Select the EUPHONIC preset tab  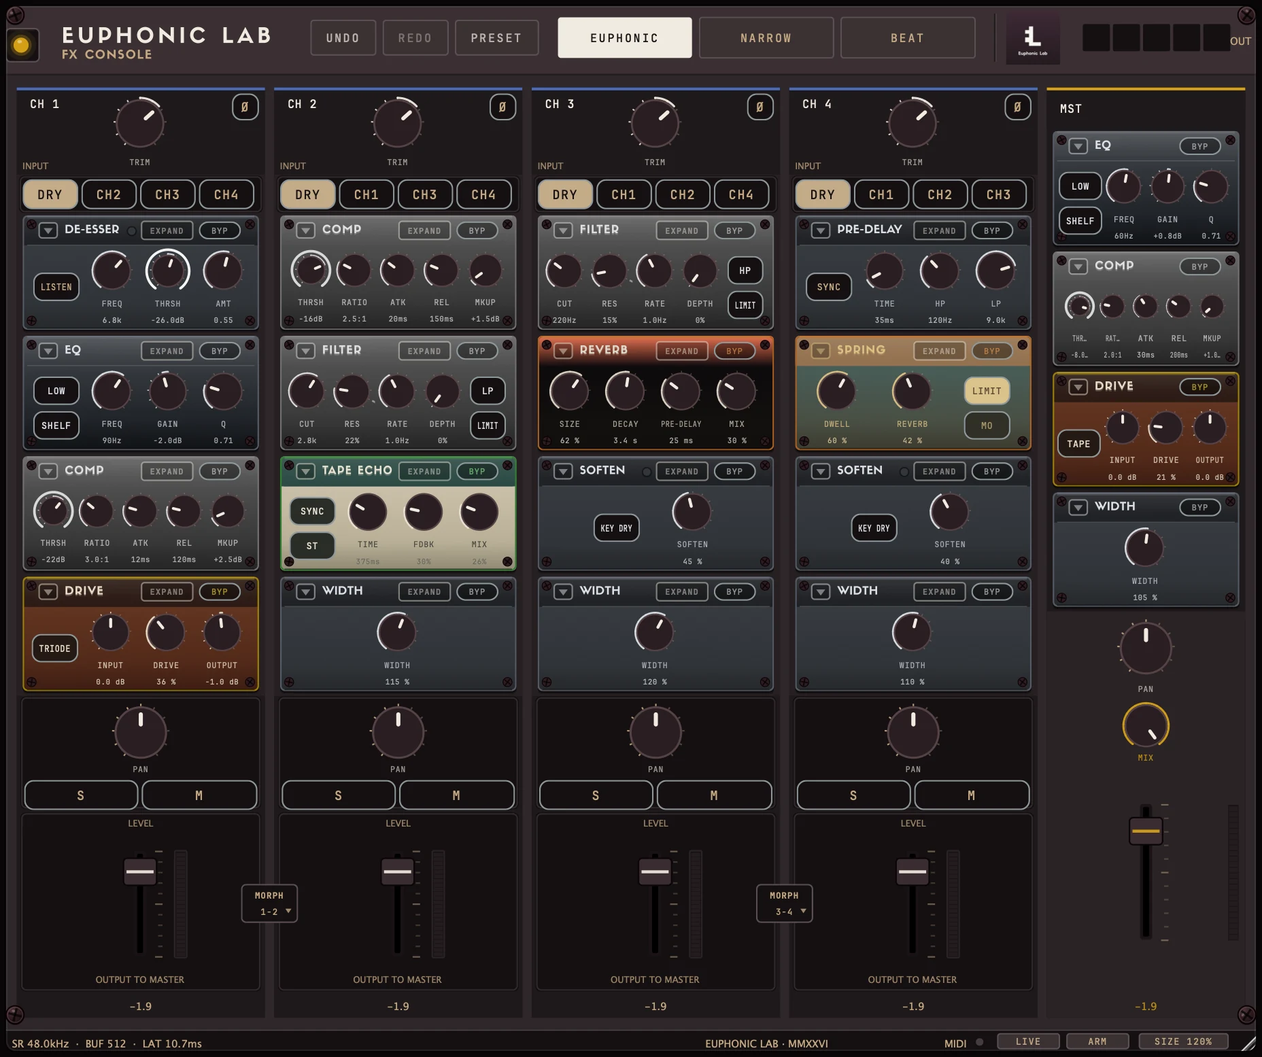[x=624, y=38]
